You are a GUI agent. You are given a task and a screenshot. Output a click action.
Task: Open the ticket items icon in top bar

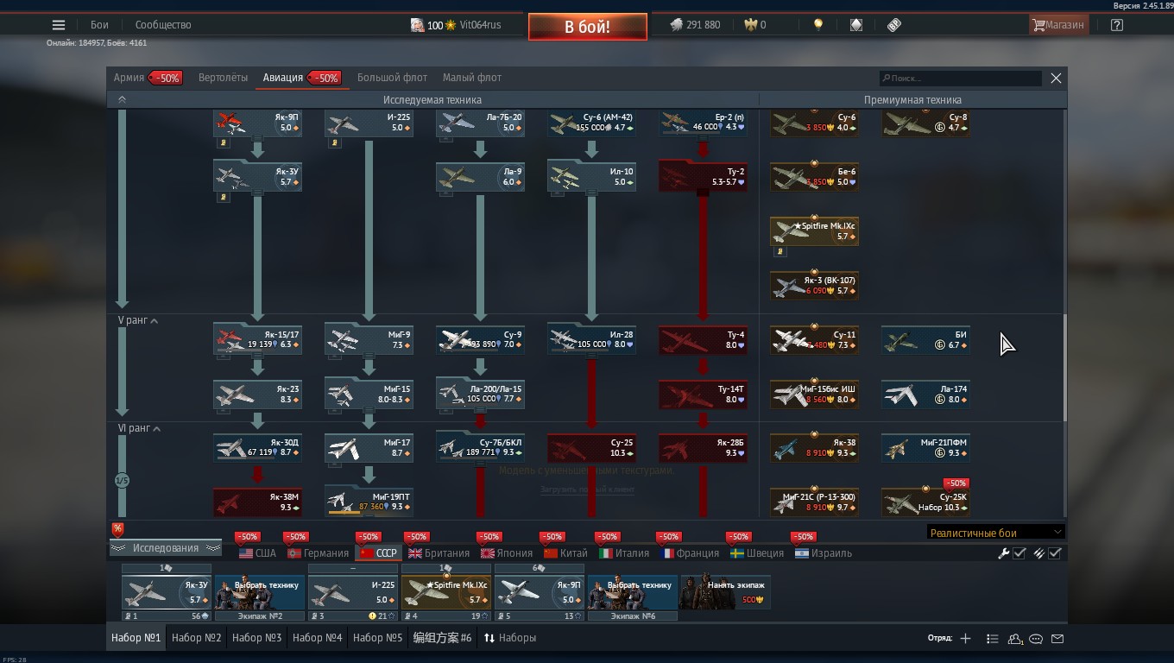894,25
